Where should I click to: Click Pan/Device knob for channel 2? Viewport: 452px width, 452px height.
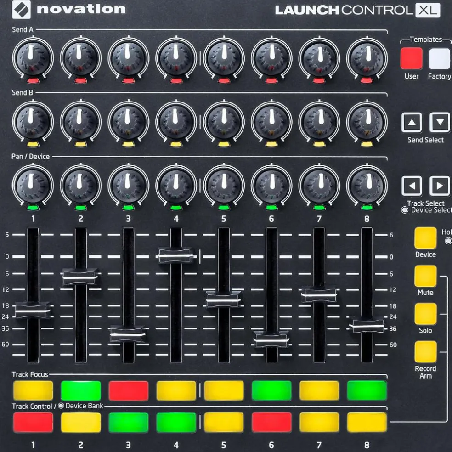point(81,186)
